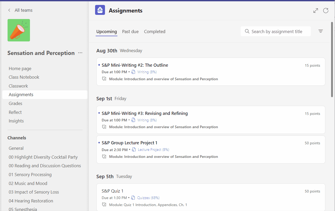Click the module icon under S&P Quiz 1

[104, 204]
